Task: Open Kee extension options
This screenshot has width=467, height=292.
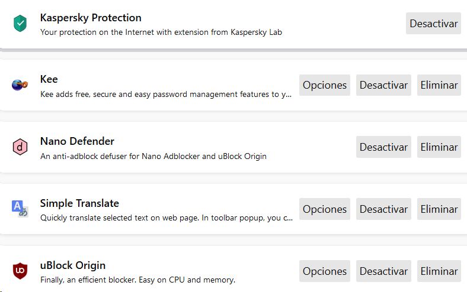Action: (324, 85)
